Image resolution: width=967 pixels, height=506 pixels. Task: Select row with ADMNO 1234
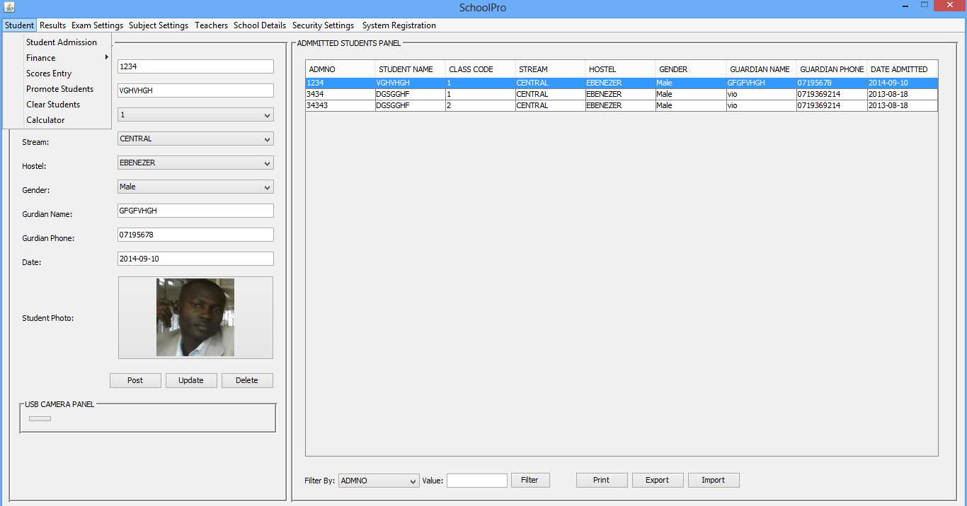pos(622,83)
